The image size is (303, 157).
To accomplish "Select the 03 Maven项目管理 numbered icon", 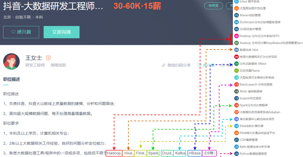I will click(x=237, y=15).
